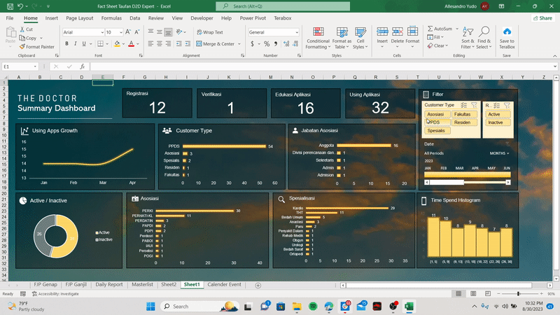Open the File menu

pos(10,18)
